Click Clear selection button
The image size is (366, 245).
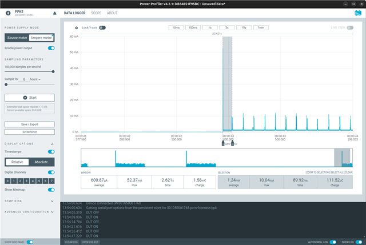pos(348,172)
